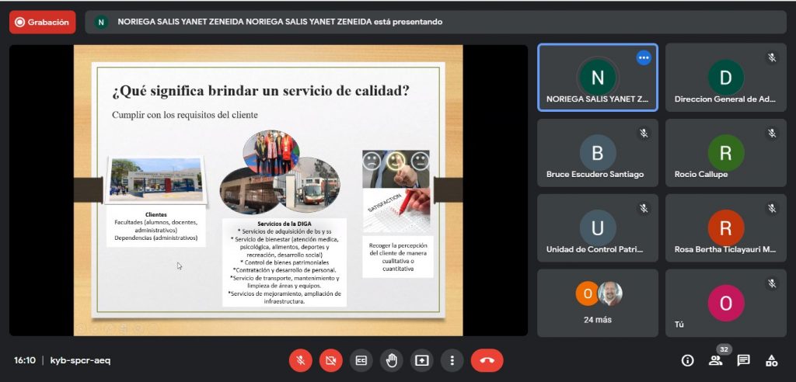Select the Unidad de Control Patri... tile
The height and width of the screenshot is (382, 796).
[x=598, y=227]
